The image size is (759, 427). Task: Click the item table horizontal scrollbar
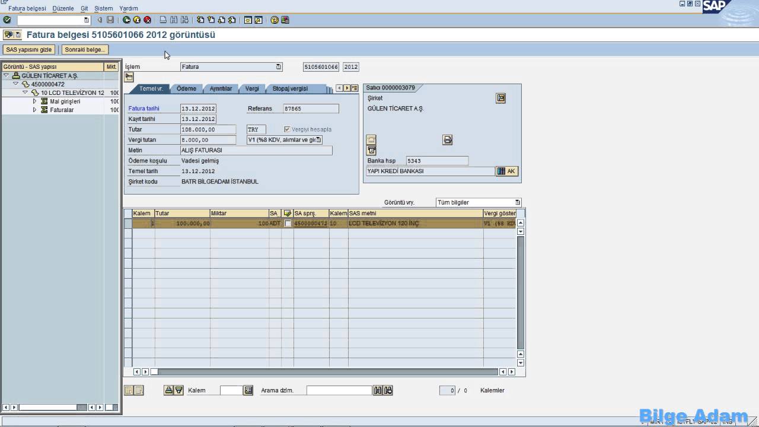coord(324,372)
